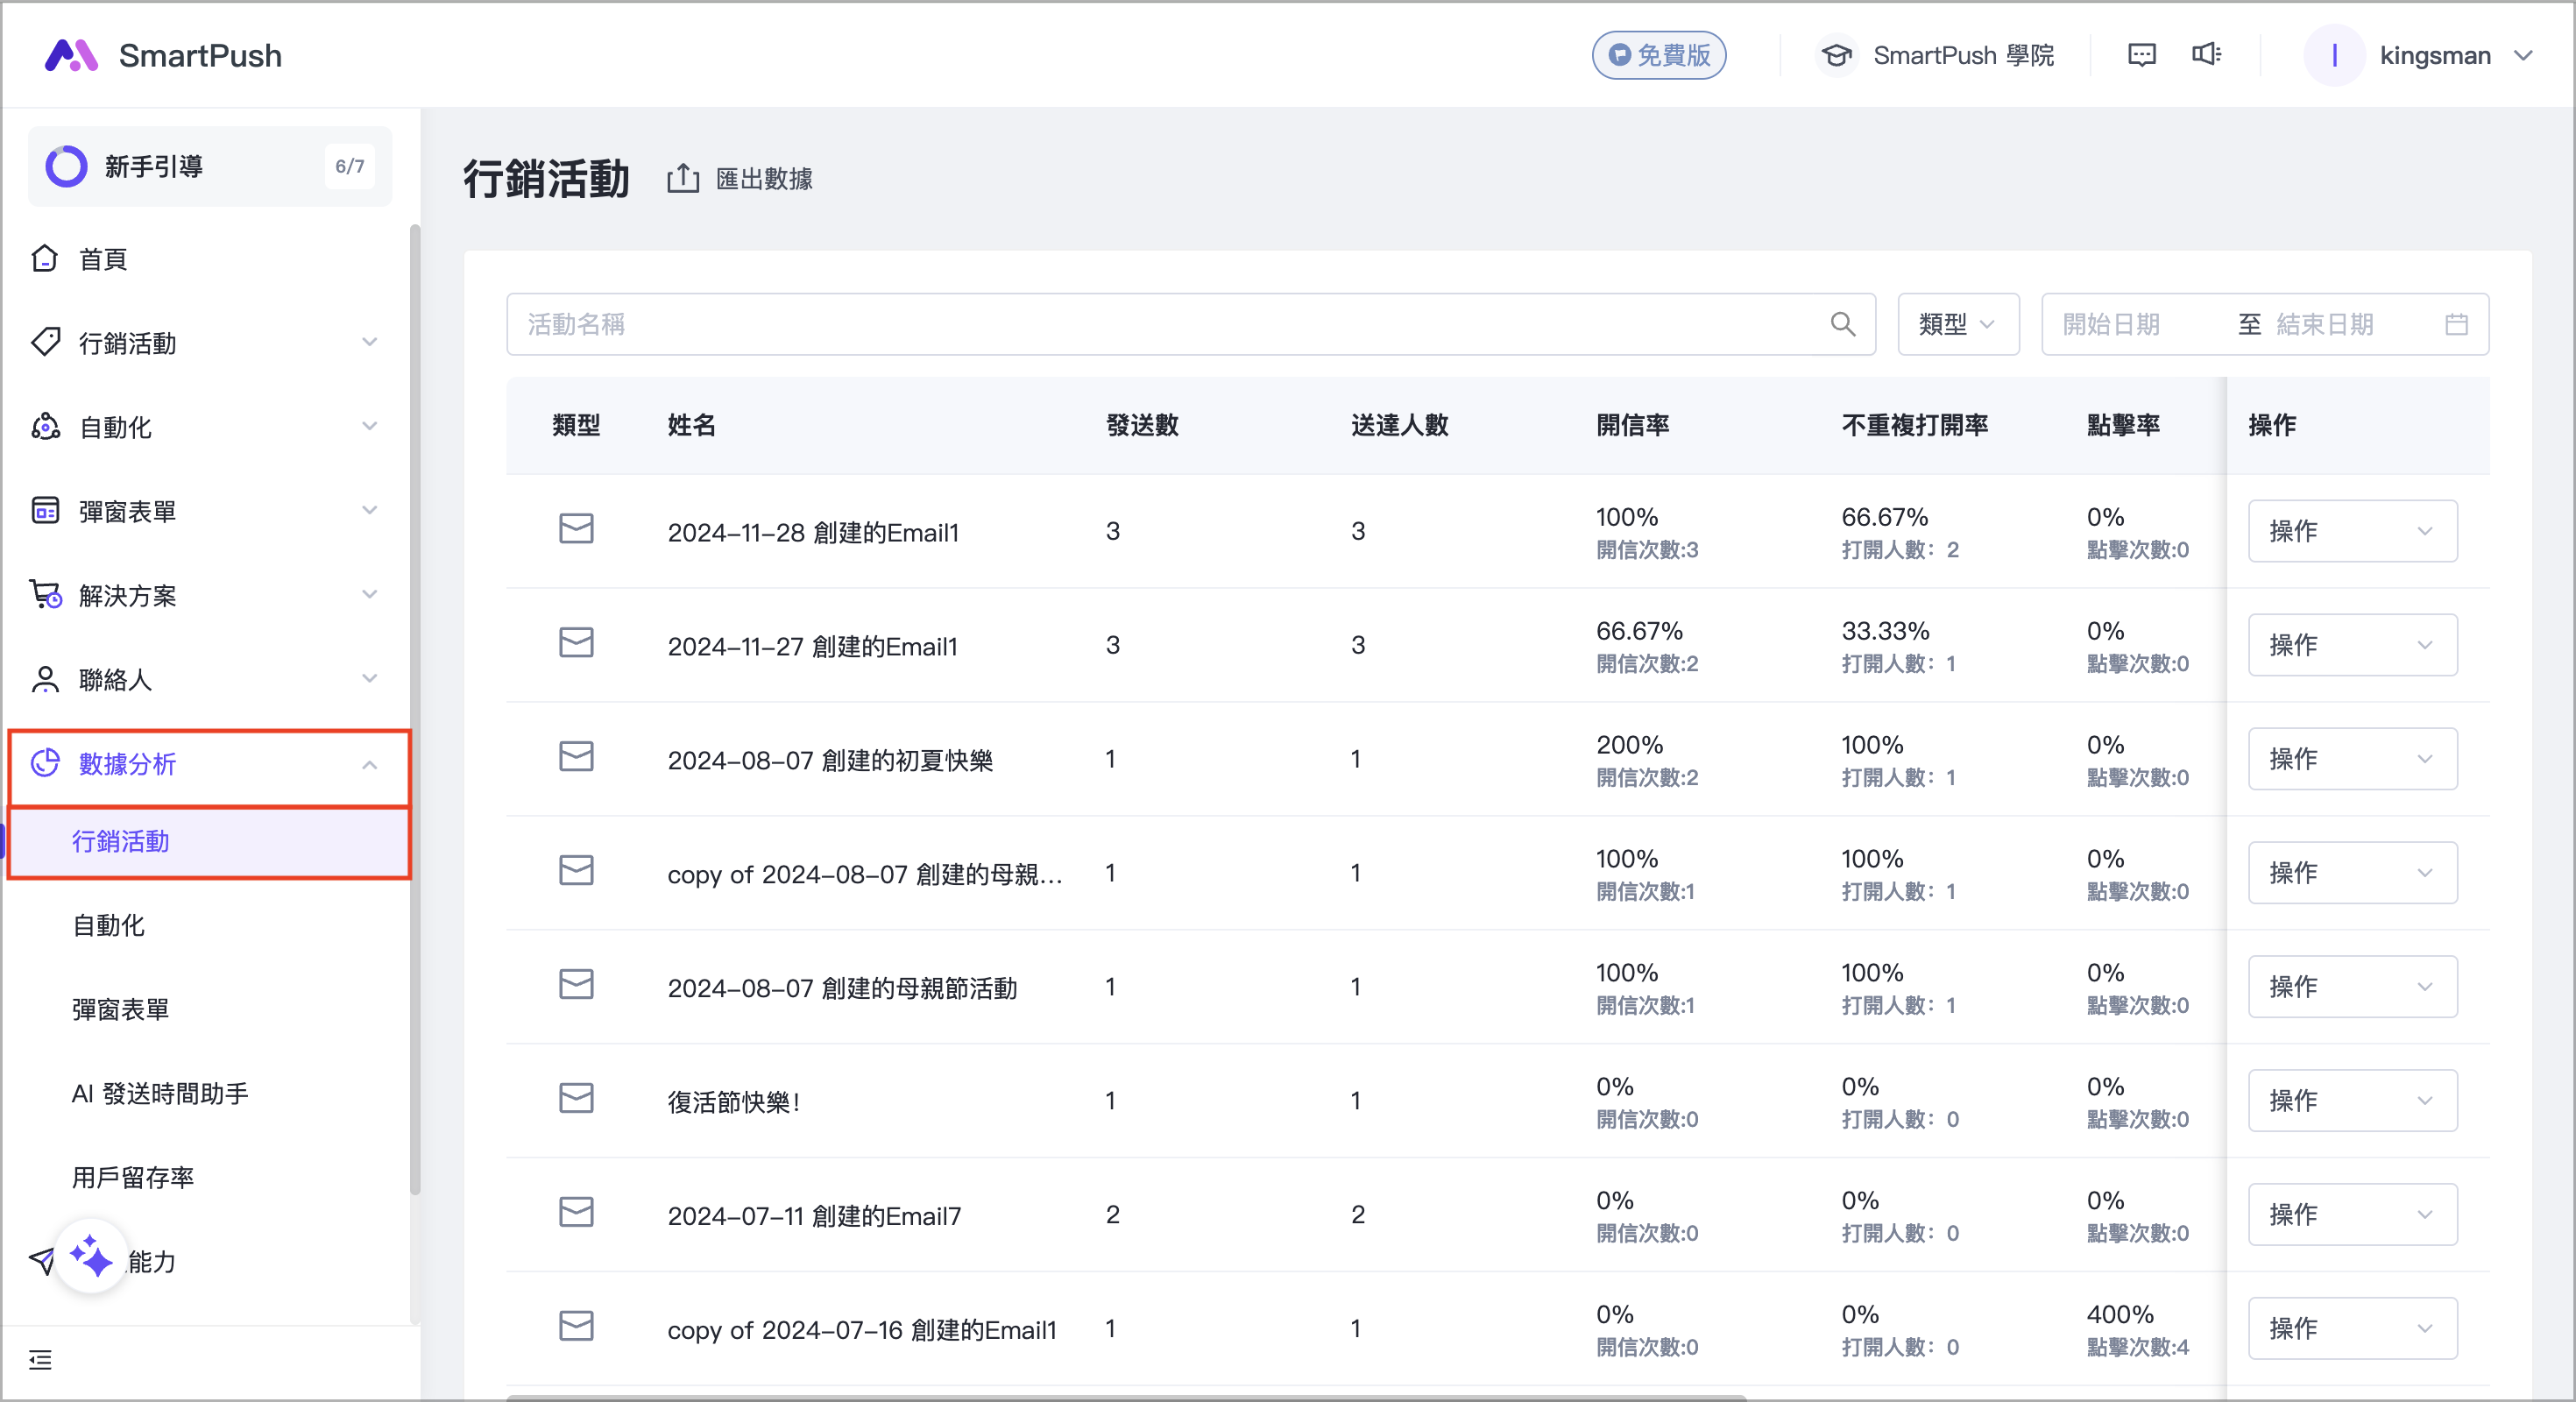Click the calendar icon in date range
Viewport: 2576px width, 1402px height.
[x=2456, y=324]
